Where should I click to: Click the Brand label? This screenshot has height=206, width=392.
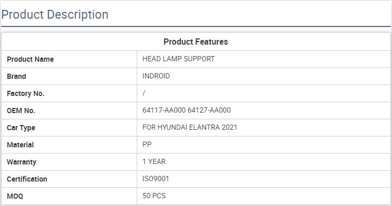pyautogui.click(x=17, y=76)
